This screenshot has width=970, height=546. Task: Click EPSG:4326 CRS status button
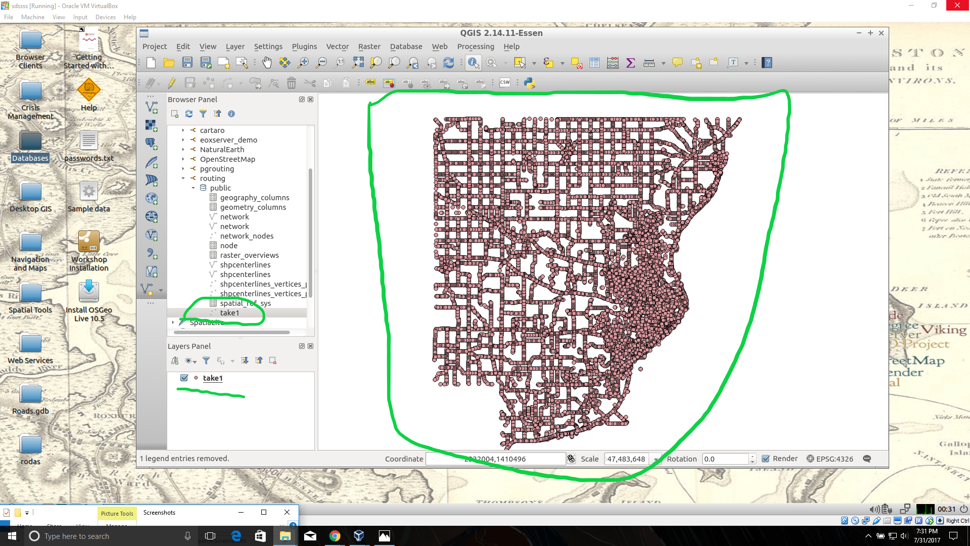pyautogui.click(x=830, y=459)
